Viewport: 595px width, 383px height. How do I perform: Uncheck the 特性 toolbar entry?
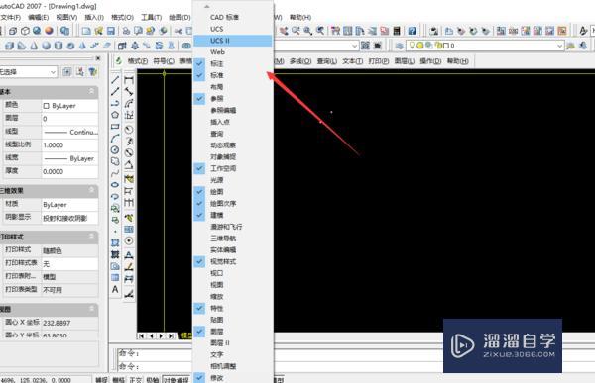233,309
